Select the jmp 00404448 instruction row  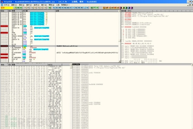[x=60, y=48]
